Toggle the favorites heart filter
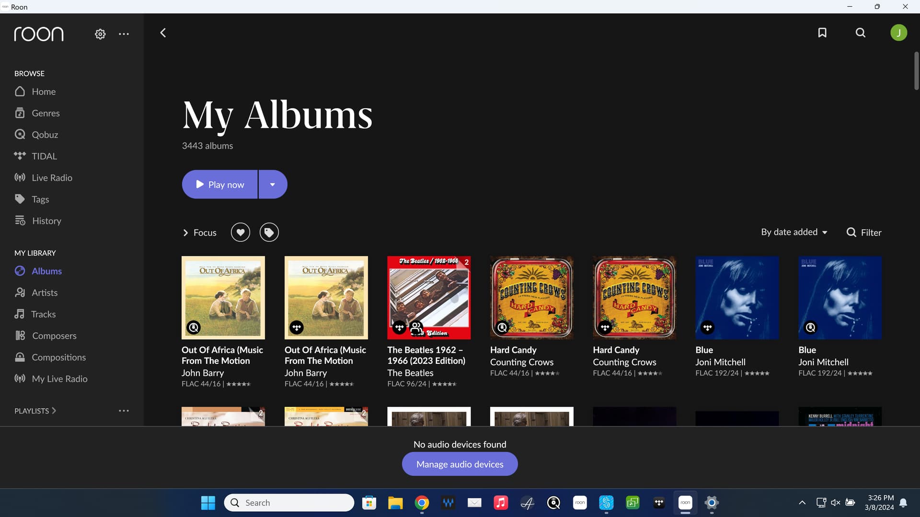The height and width of the screenshot is (517, 920). (241, 232)
